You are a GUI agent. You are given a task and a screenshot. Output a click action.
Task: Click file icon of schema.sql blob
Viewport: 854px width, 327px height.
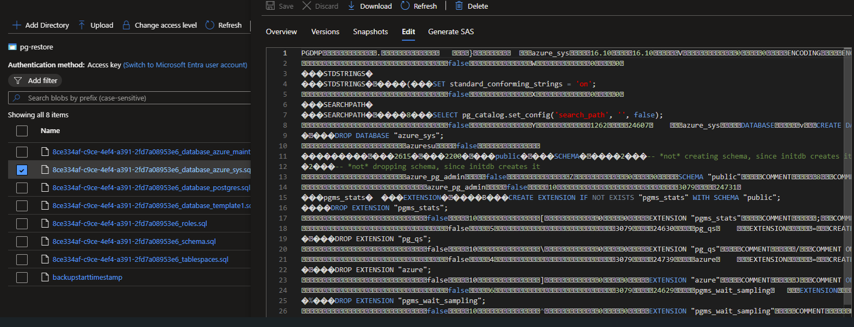tap(45, 241)
